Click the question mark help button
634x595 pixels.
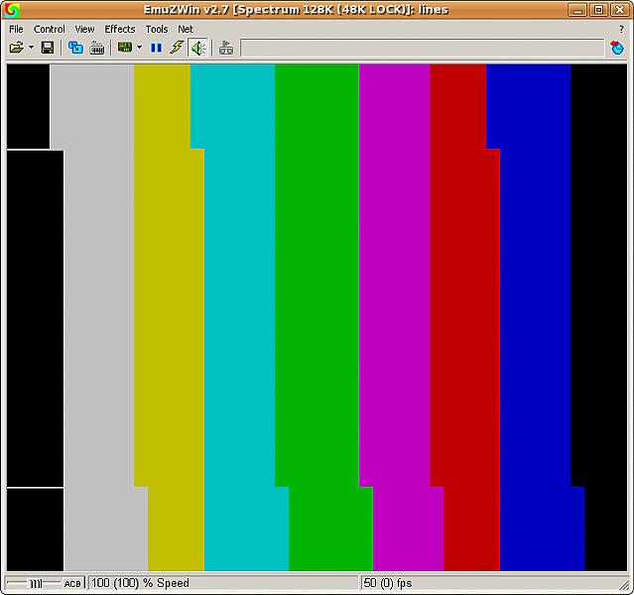click(x=621, y=29)
